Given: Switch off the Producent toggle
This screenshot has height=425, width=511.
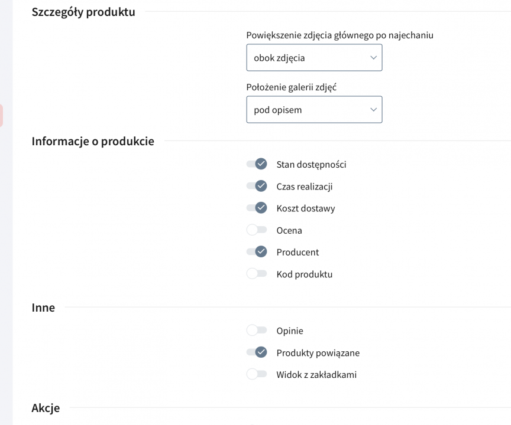Looking at the screenshot, I should point(257,251).
